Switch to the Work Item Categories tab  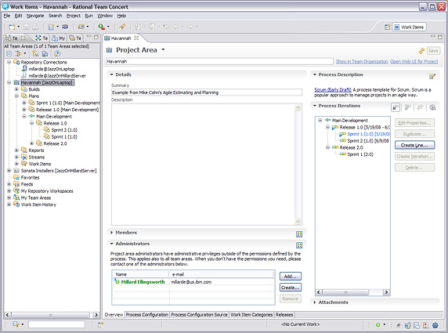(251, 315)
